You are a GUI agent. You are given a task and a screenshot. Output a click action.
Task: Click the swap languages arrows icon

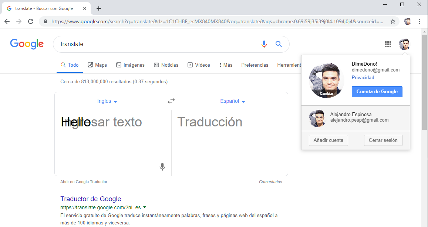point(171,101)
